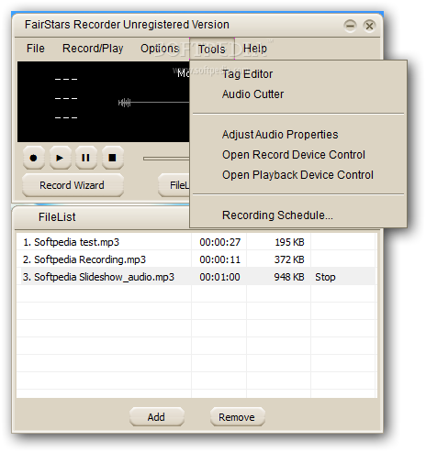
Task: Open the Help menu
Action: [255, 49]
